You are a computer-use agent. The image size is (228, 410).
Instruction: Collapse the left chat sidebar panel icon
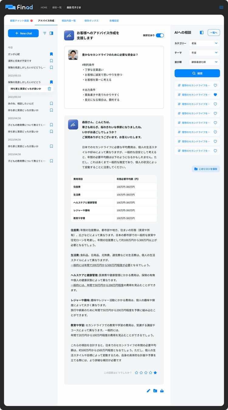[51, 33]
